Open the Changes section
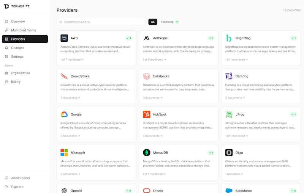 [25, 48]
